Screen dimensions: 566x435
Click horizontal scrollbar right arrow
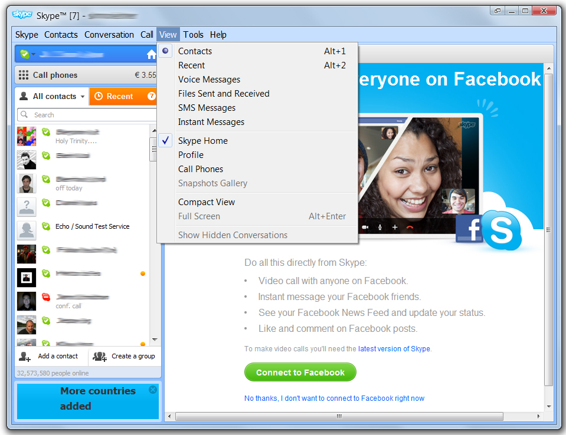click(x=539, y=416)
